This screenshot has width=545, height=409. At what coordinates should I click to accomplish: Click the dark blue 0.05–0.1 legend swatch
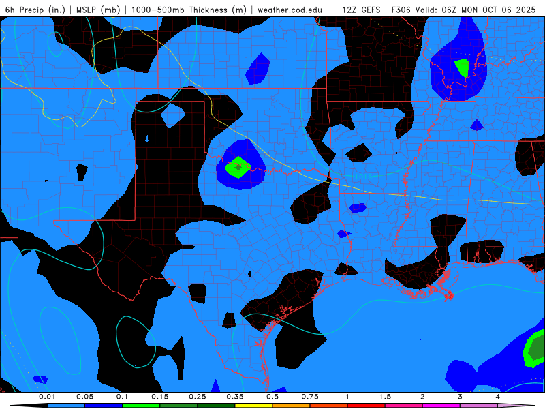click(104, 406)
